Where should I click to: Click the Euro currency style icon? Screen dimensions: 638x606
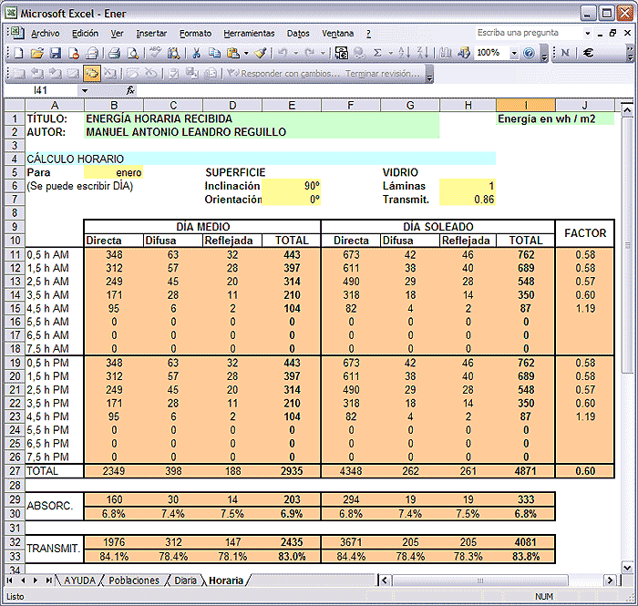point(590,53)
